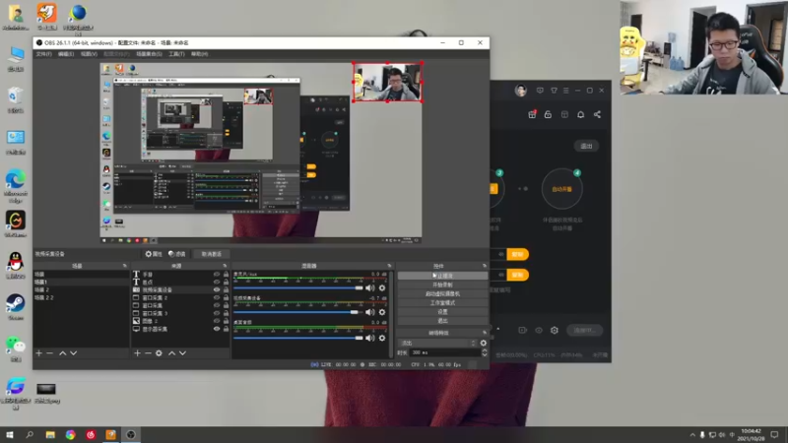The height and width of the screenshot is (443, 788).
Task: Open source properties via the gear in the 来源 toolbar
Action: tap(159, 353)
